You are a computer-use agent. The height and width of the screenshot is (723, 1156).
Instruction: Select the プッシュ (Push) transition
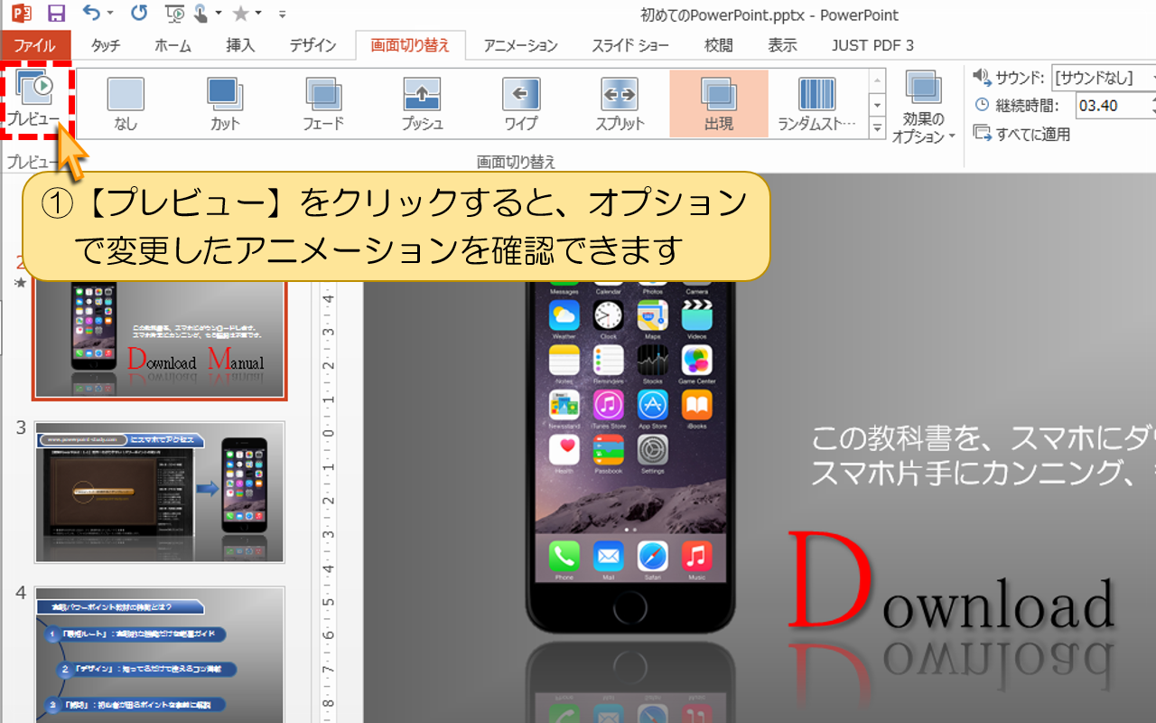422,104
